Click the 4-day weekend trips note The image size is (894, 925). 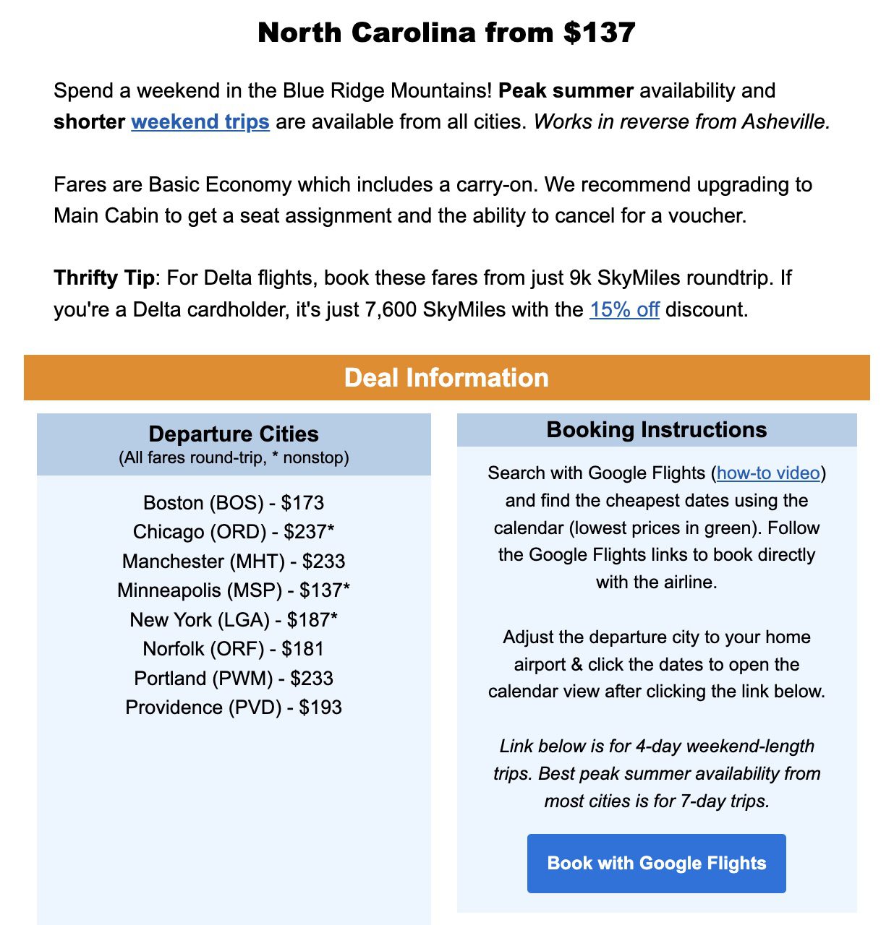657,773
